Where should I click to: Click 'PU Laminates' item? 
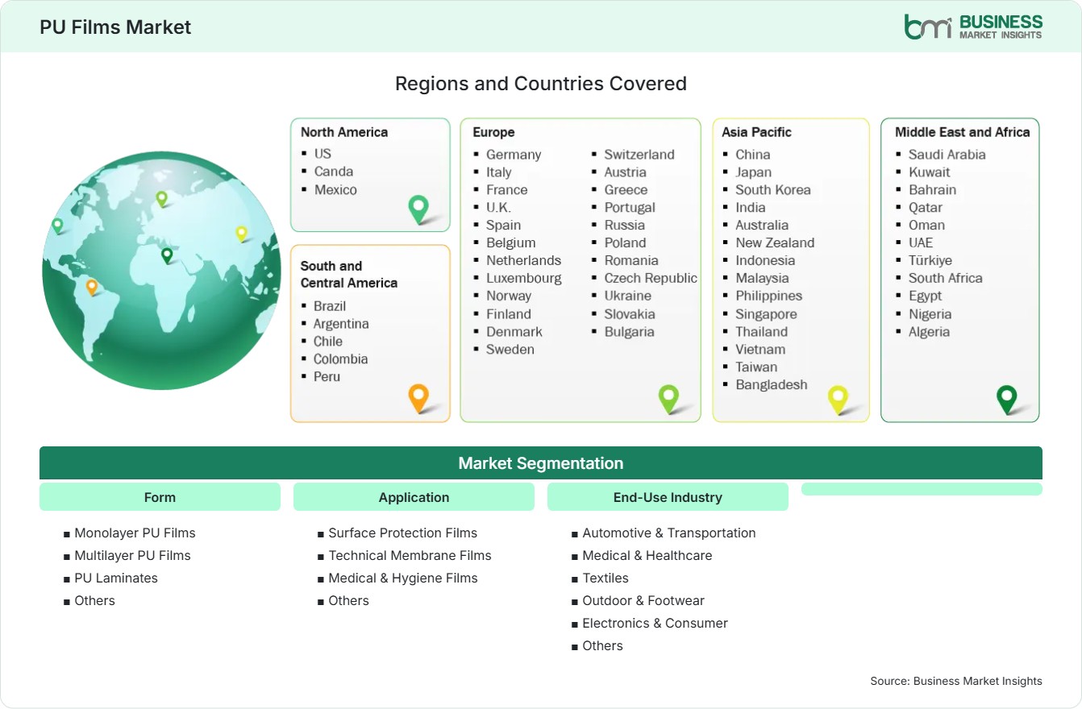(116, 578)
